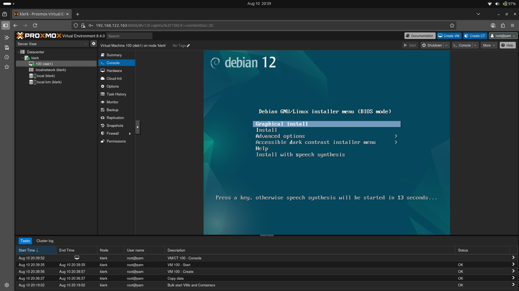This screenshot has width=519, height=291.
Task: Open the Monitor panel
Action: [112, 102]
